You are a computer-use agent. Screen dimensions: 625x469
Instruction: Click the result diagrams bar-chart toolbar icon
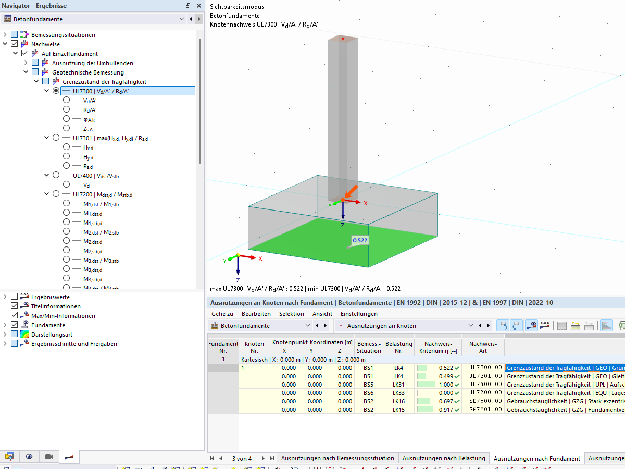click(x=606, y=325)
